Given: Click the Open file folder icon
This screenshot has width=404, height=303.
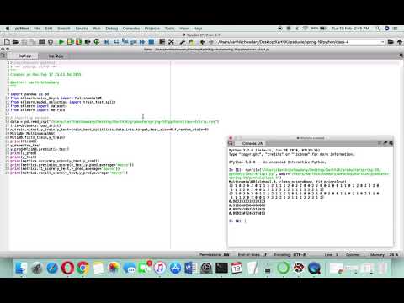Looking at the screenshot, I should point(15,42).
